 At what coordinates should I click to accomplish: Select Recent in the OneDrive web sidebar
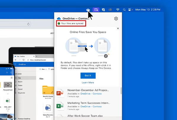coord(20,82)
